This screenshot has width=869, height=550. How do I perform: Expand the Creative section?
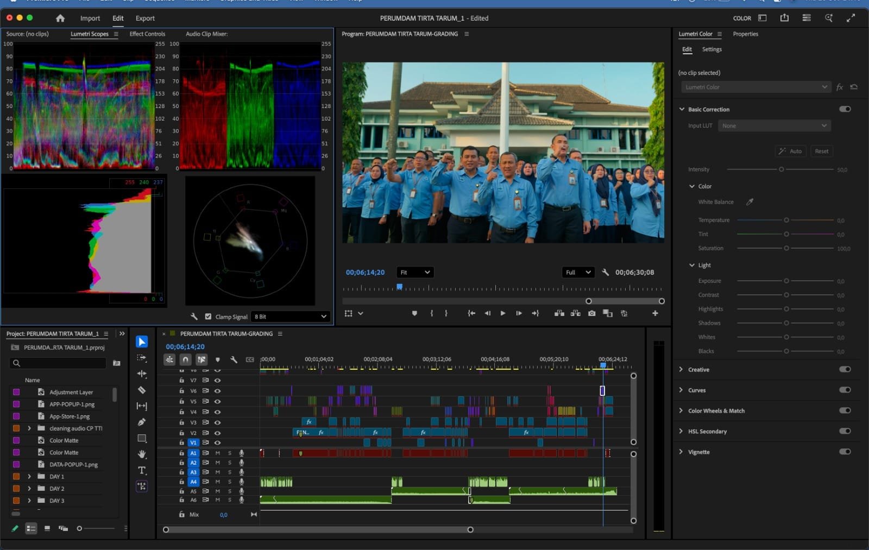click(681, 369)
